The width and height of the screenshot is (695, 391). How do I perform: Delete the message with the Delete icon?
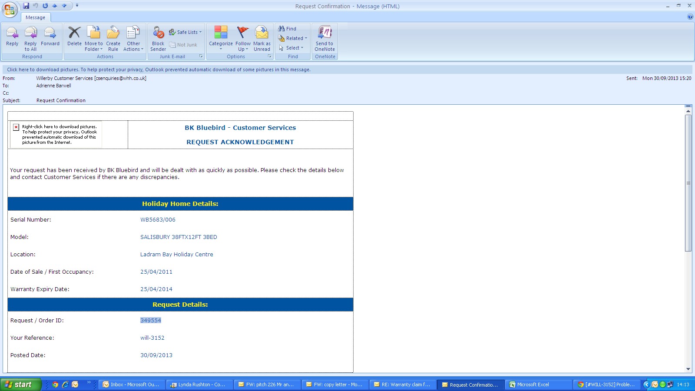74,36
